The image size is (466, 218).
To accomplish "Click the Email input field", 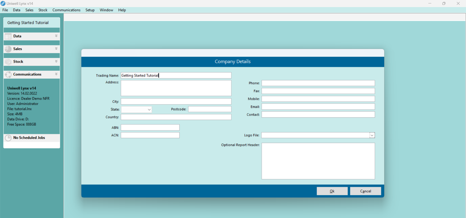I will (x=318, y=107).
